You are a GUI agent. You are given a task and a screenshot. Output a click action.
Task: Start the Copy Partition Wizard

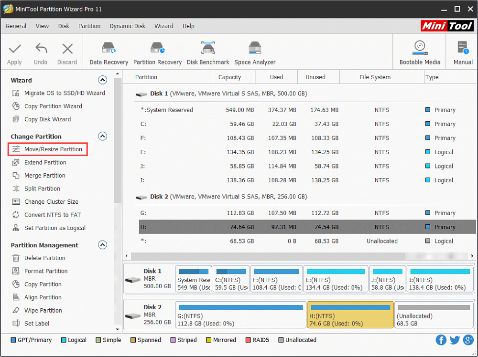[47, 106]
